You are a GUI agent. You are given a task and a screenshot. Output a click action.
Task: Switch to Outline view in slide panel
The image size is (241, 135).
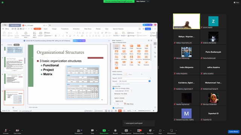point(10,45)
